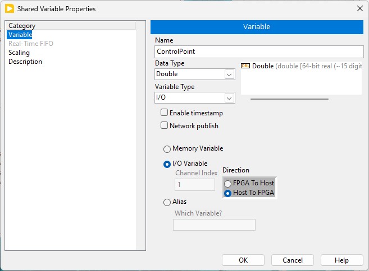Select the Alias radio button
This screenshot has height=271, width=369.
[167, 202]
